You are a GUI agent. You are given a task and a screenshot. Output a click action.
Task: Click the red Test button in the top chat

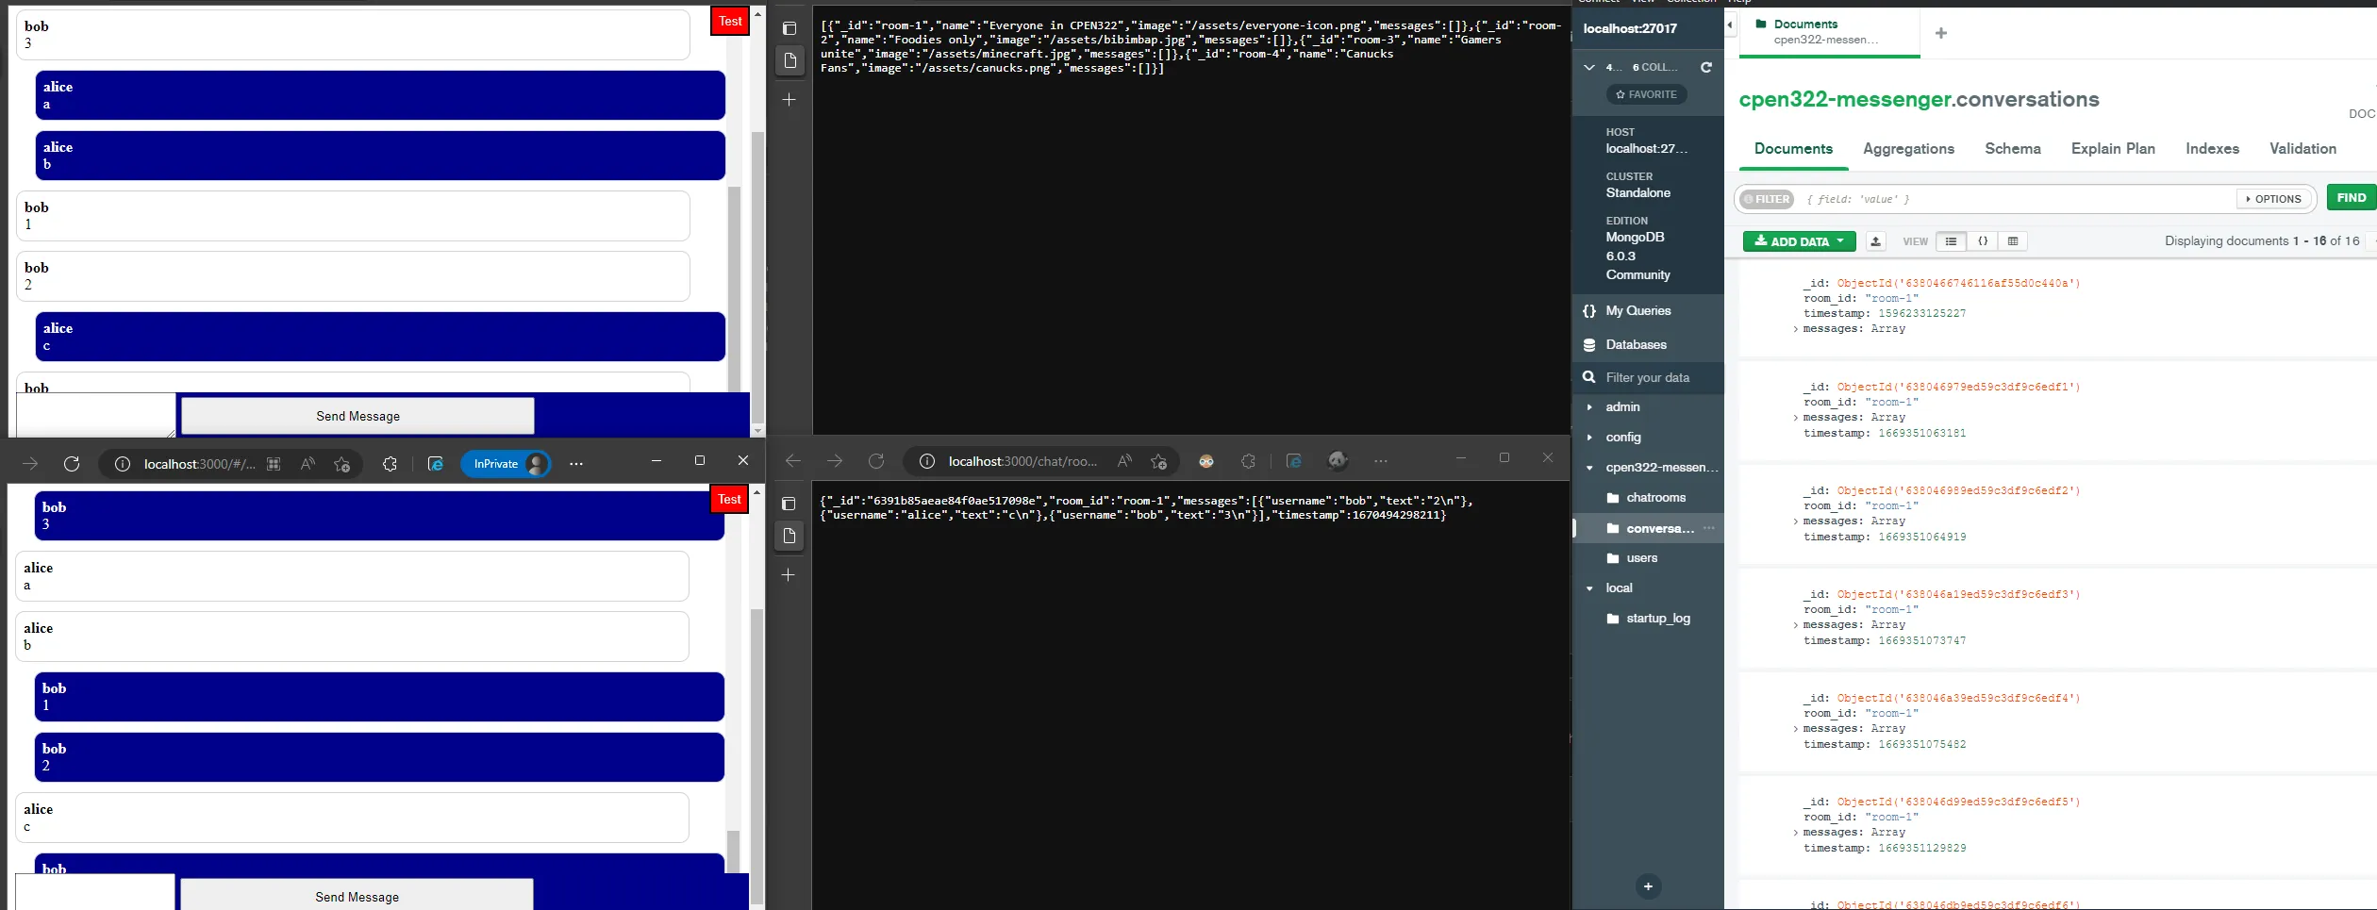point(730,21)
